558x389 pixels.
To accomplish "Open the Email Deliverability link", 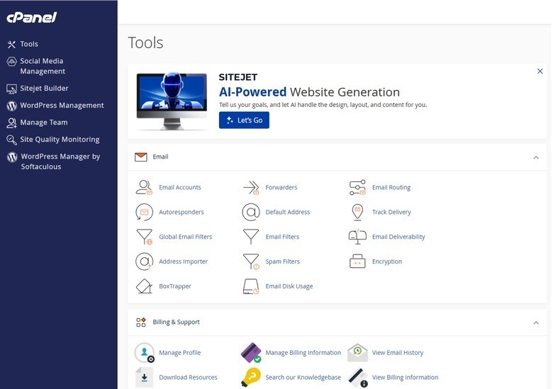I will click(x=398, y=237).
